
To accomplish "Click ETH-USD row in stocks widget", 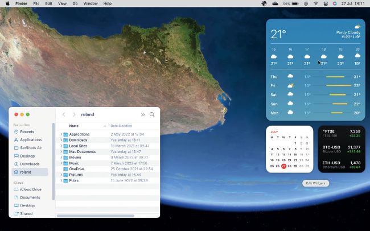I will [x=342, y=165].
